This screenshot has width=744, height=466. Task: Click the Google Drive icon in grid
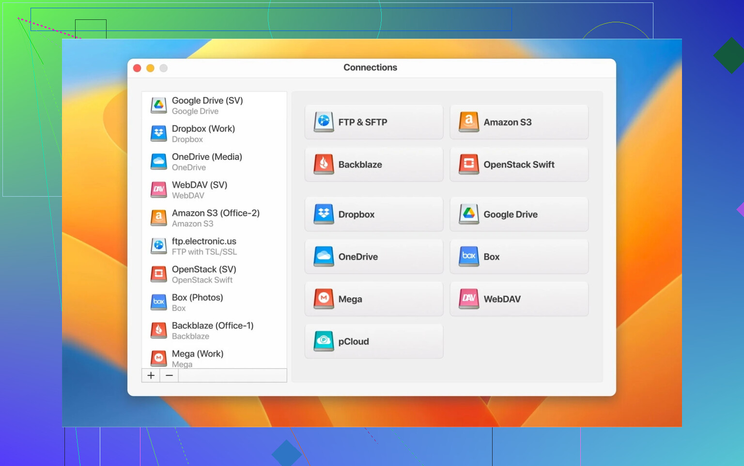pos(469,214)
